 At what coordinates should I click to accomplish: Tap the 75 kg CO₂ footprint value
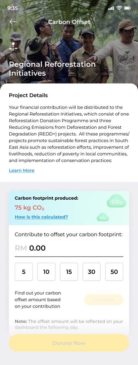tap(30, 208)
